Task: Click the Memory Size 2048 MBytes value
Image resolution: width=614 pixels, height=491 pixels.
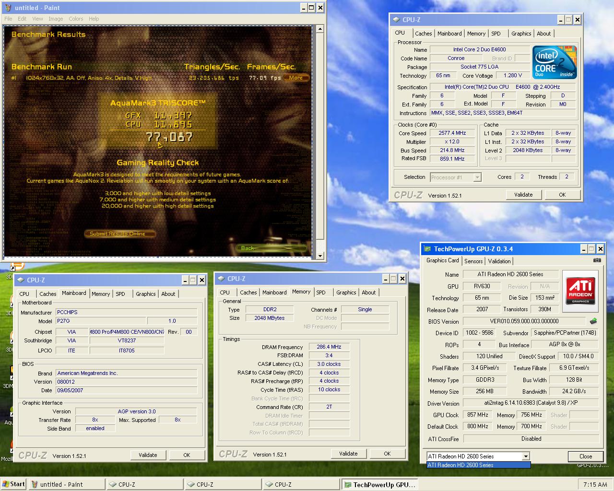Action: click(x=270, y=318)
